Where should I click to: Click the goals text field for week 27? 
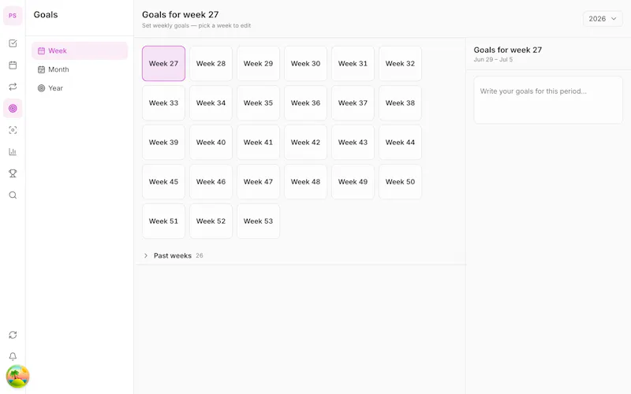pyautogui.click(x=548, y=100)
